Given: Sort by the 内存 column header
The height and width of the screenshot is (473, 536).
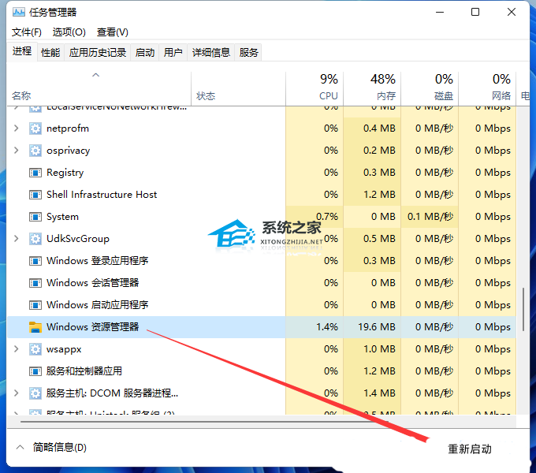Looking at the screenshot, I should click(x=372, y=88).
